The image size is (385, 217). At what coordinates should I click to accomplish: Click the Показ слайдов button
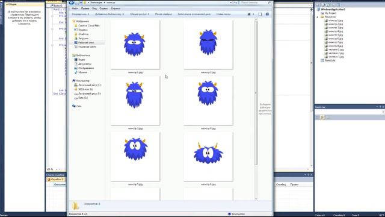tap(163, 14)
